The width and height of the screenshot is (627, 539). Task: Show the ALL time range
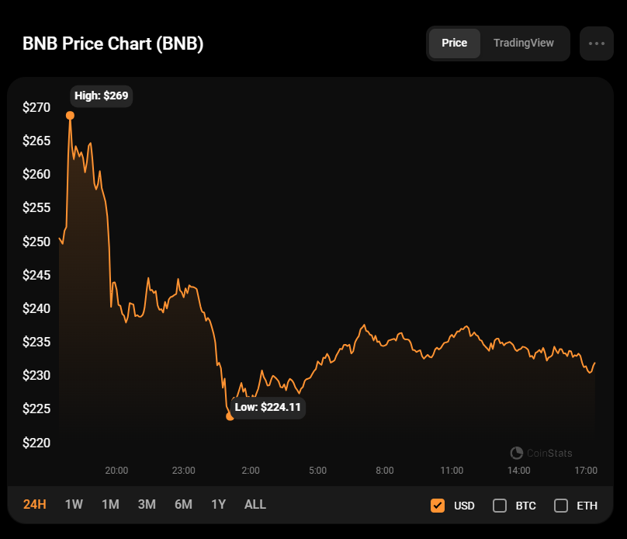point(255,505)
